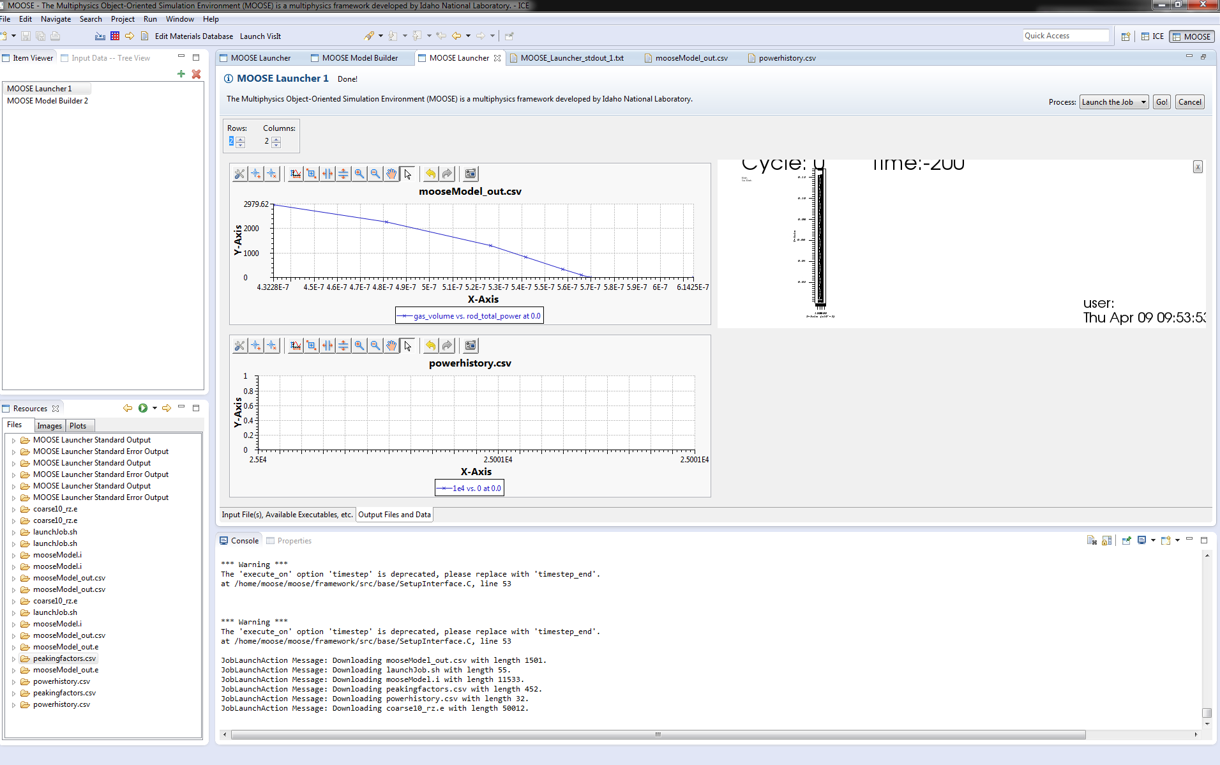Expand first MOOSE Launcher Standard Output folder
The image size is (1220, 765).
tap(14, 441)
